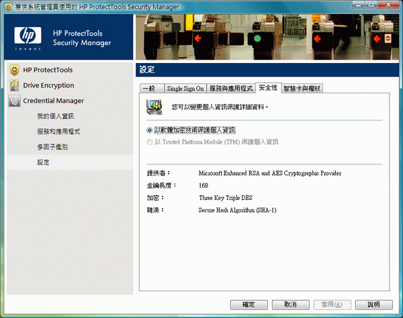Click the HP ProtectTools shield icon
This screenshot has width=403, height=318.
[x=14, y=70]
